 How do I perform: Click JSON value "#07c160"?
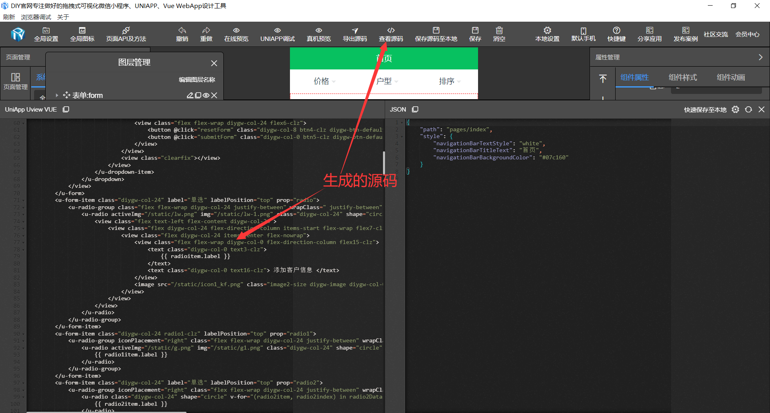(x=553, y=157)
